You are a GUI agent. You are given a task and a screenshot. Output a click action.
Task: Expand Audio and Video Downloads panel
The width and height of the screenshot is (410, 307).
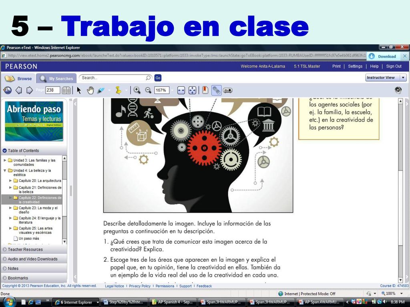pos(34,259)
